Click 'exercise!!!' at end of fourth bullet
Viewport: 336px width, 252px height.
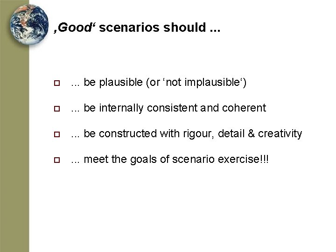click(243, 160)
